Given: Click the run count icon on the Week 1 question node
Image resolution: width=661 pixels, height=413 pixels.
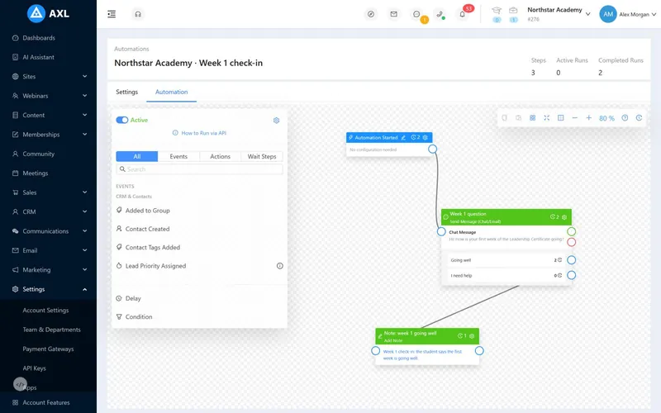Looking at the screenshot, I should coord(554,217).
